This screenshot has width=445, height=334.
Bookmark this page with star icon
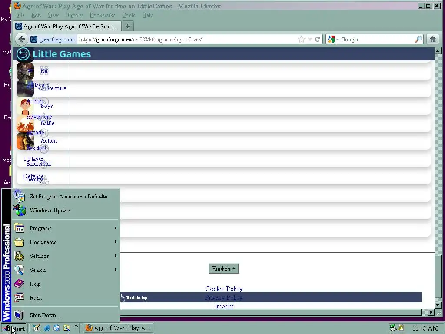click(x=302, y=39)
